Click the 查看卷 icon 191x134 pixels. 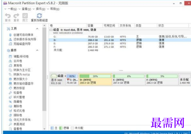pyautogui.click(x=10, y=129)
